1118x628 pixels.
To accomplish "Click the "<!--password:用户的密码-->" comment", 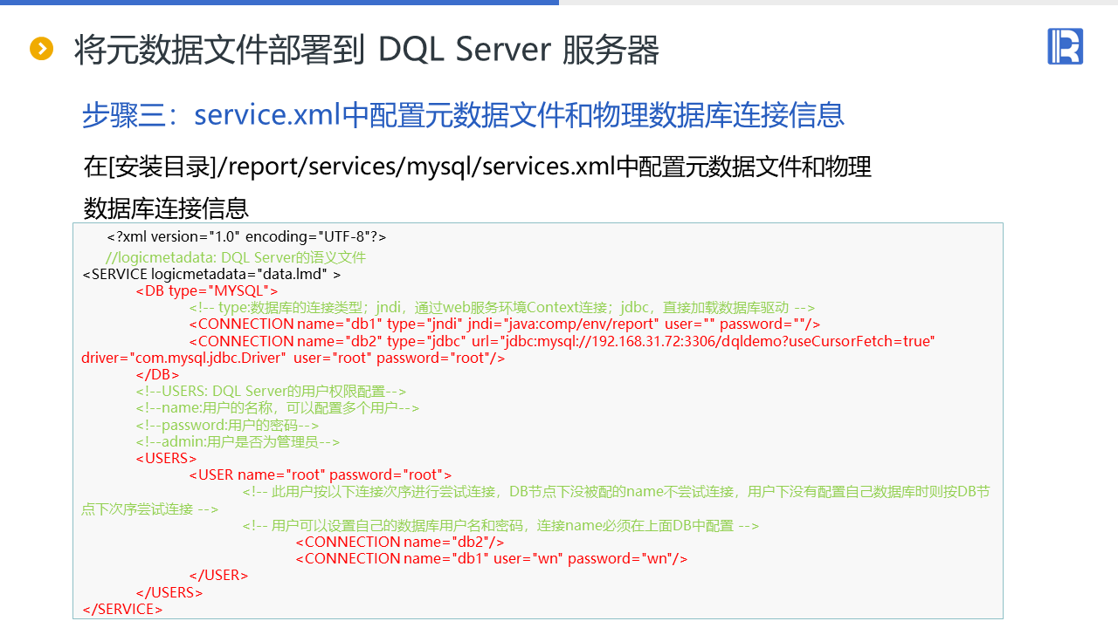I will click(x=227, y=425).
